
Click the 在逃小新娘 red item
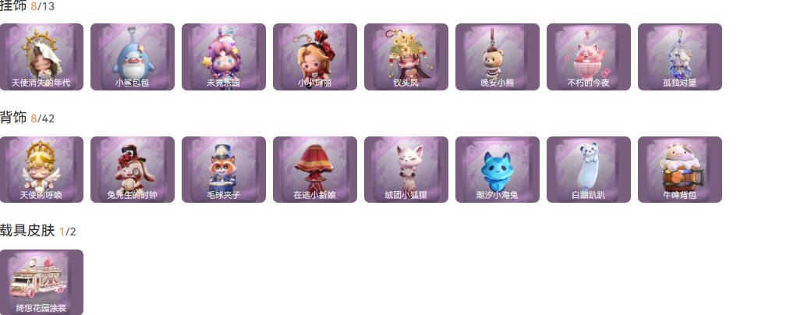(315, 170)
